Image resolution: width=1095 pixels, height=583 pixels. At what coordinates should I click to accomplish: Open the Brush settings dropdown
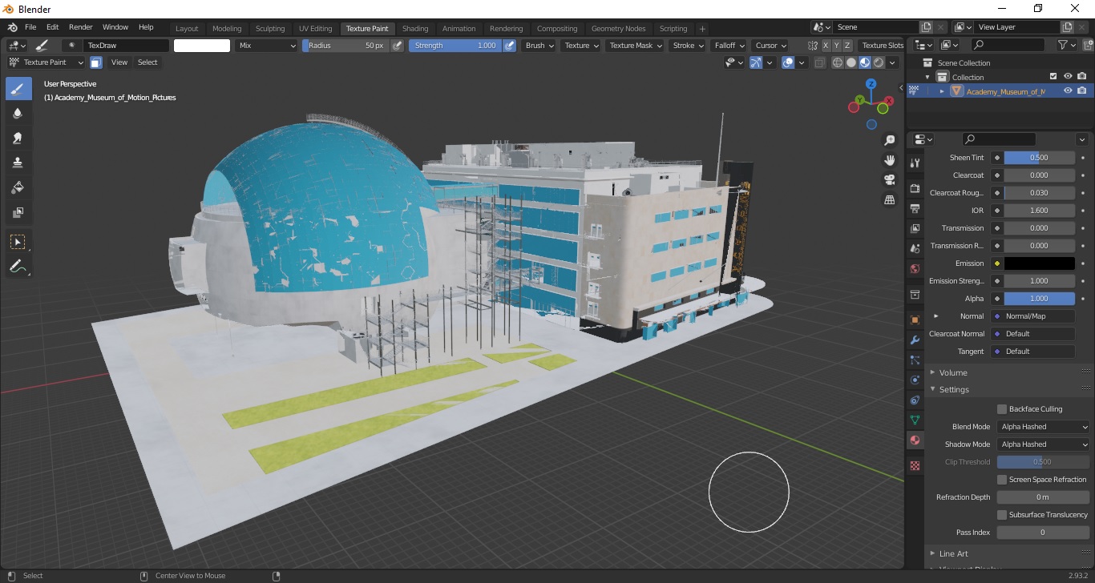[x=539, y=46]
